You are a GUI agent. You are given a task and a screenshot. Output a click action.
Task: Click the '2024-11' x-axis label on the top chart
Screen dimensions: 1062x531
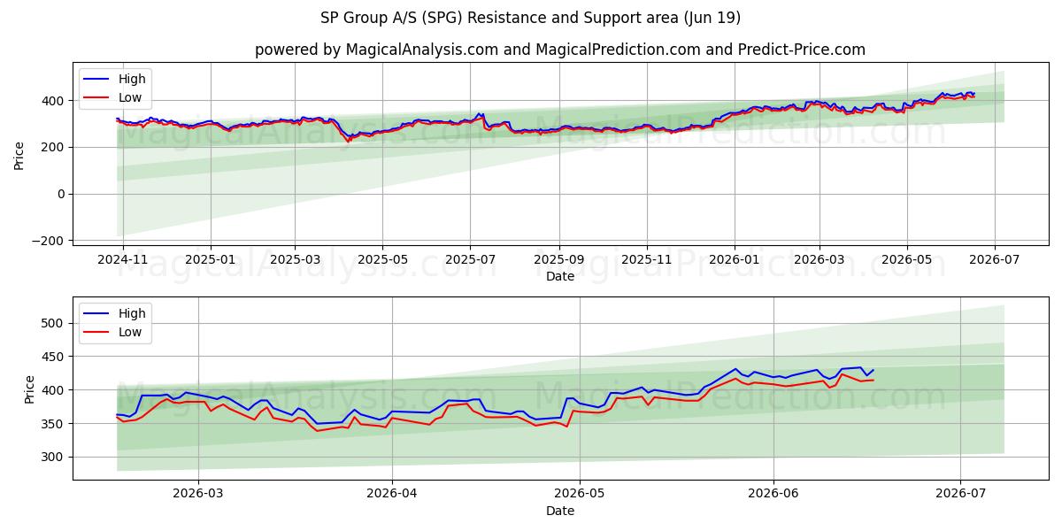click(122, 261)
